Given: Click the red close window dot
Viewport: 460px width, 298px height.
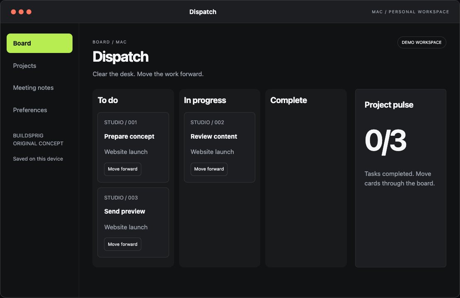Looking at the screenshot, I should tap(14, 12).
